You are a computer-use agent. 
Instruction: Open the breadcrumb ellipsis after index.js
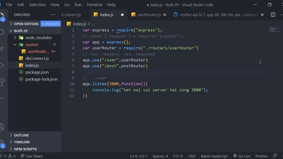click(x=93, y=24)
